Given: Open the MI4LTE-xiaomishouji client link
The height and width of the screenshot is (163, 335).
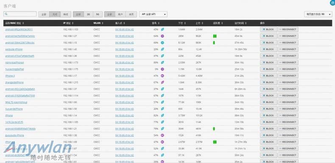Looking at the screenshot, I should click(16, 102).
